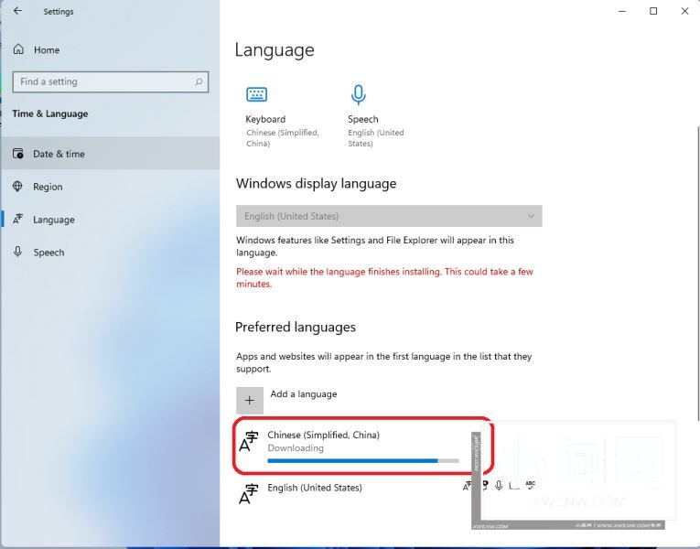Select English (United States) preferred language
Viewport: 700px width, 549px height.
click(315, 488)
